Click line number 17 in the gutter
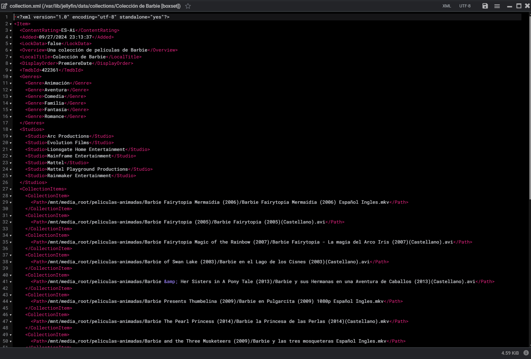The height and width of the screenshot is (359, 531). [6, 123]
